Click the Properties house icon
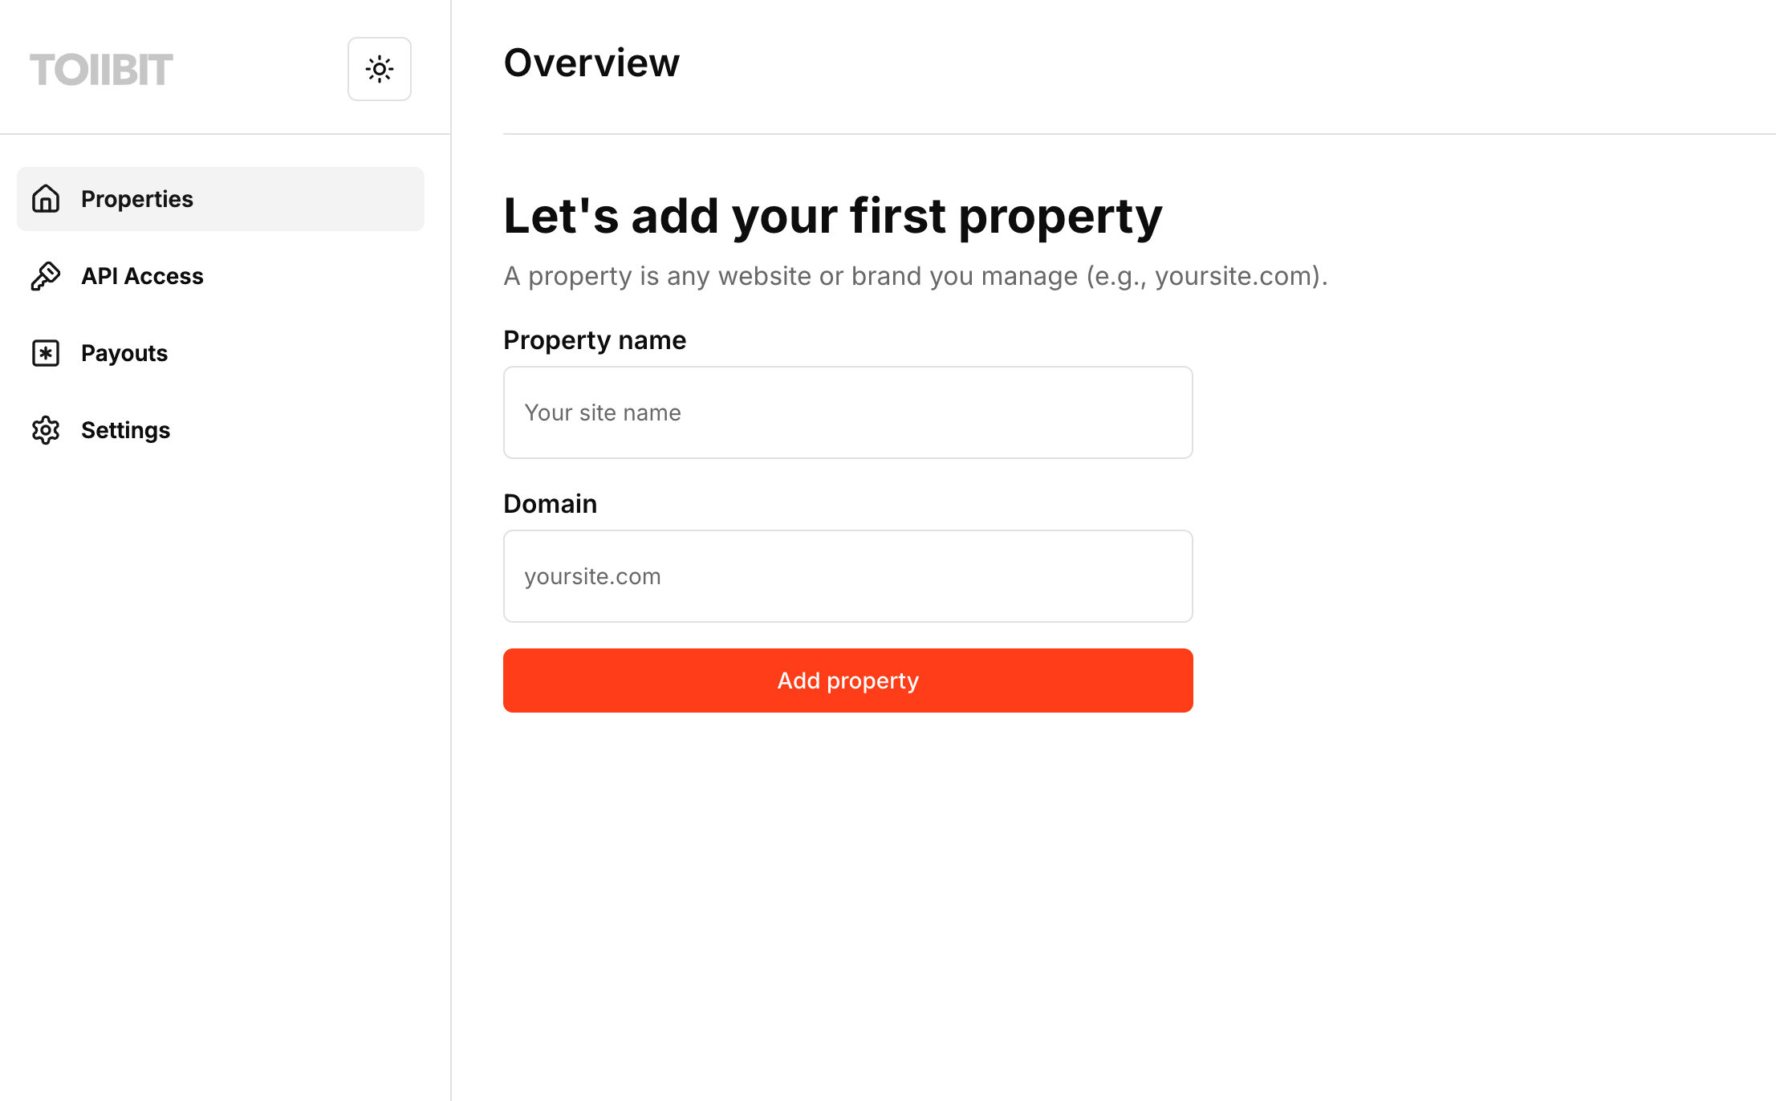Image resolution: width=1776 pixels, height=1101 pixels. pyautogui.click(x=46, y=199)
